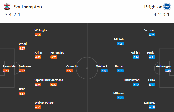Viewport: 174px width, 112px height.
Task: Click the Southampton club crest icon
Action: 8,7
